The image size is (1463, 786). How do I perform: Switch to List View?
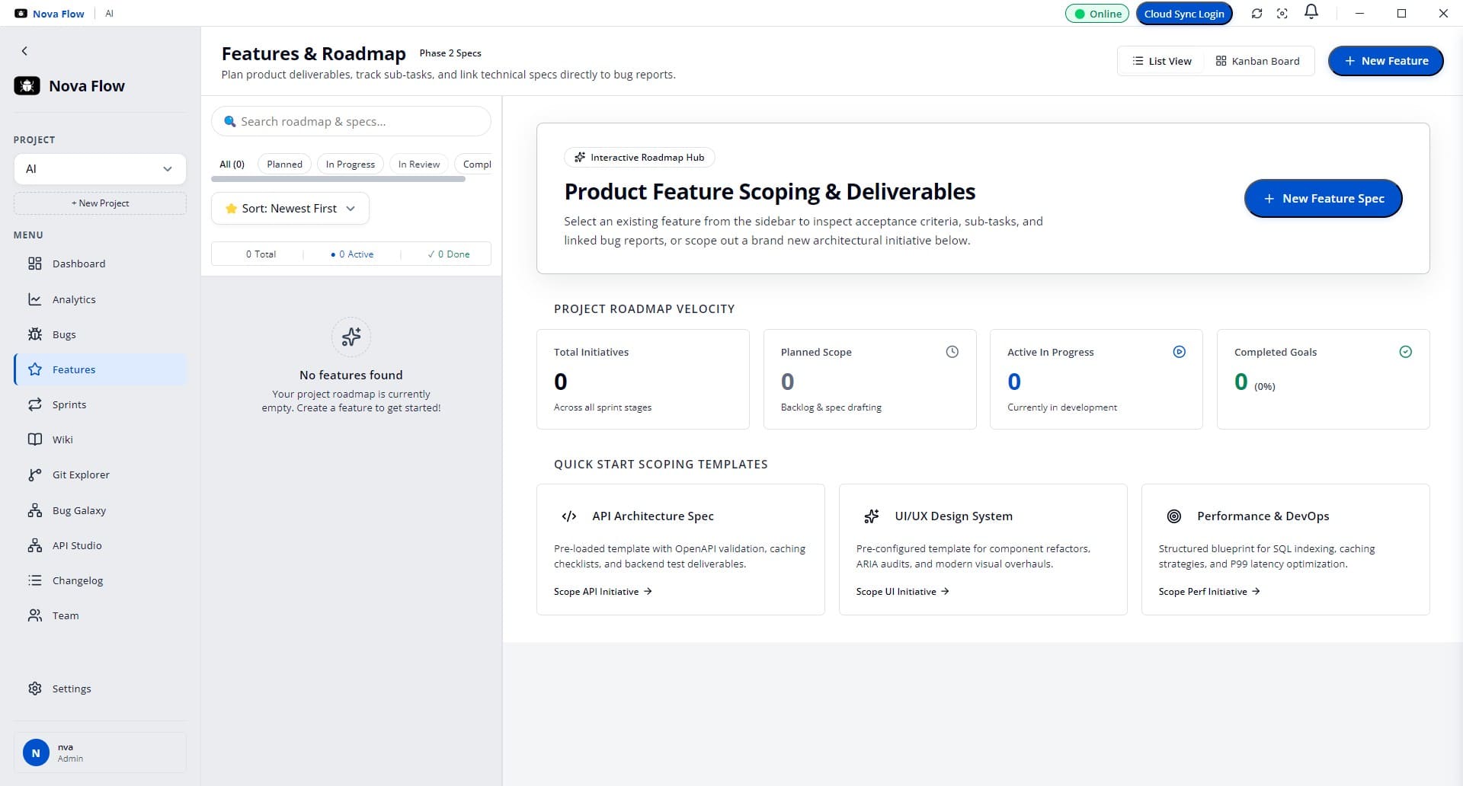pyautogui.click(x=1162, y=61)
